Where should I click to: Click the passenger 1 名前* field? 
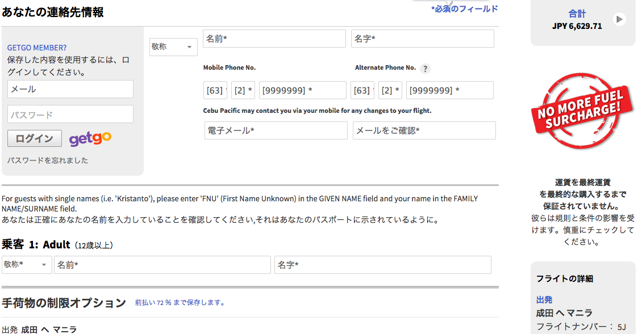pyautogui.click(x=162, y=265)
